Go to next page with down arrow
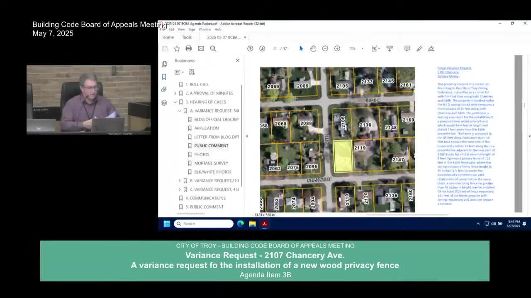The image size is (531, 298). [262, 48]
